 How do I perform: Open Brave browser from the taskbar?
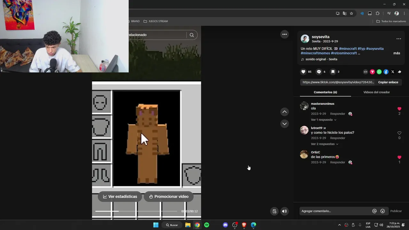244,225
